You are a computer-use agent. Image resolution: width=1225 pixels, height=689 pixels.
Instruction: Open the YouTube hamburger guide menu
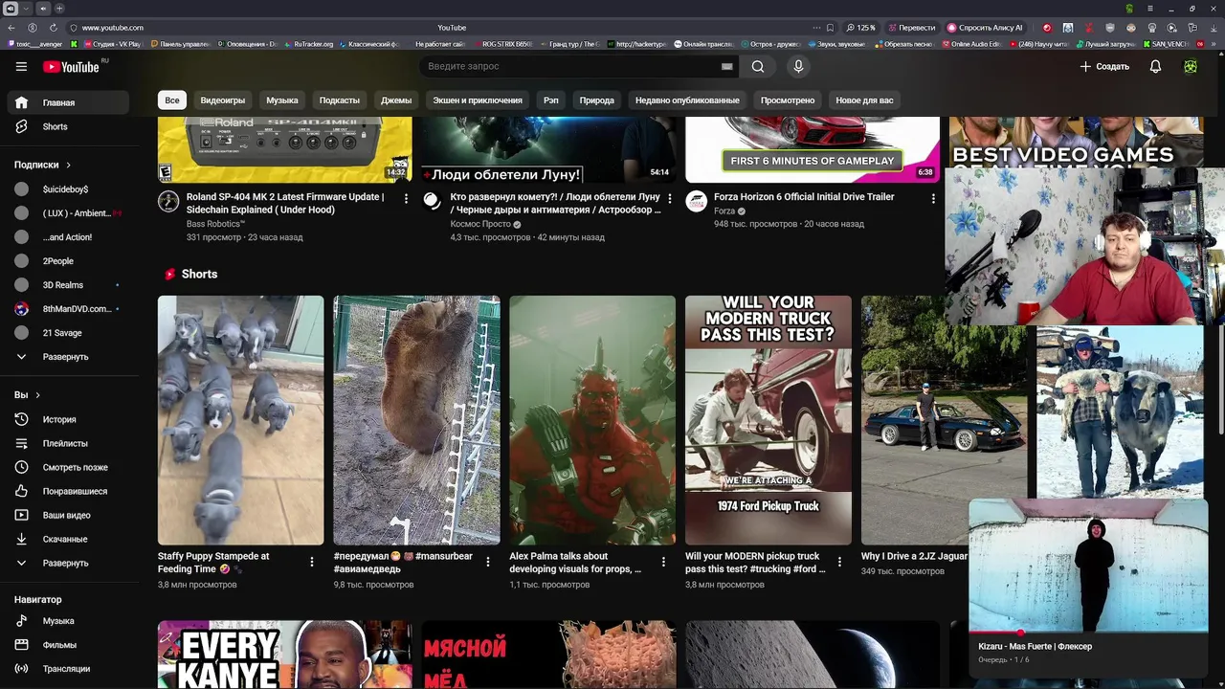pyautogui.click(x=21, y=66)
